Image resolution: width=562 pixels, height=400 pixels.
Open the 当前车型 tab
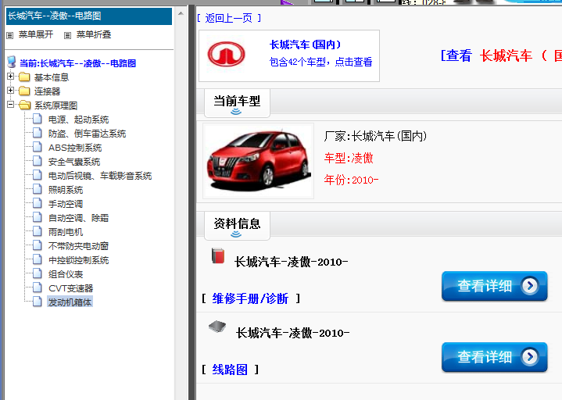click(x=236, y=102)
